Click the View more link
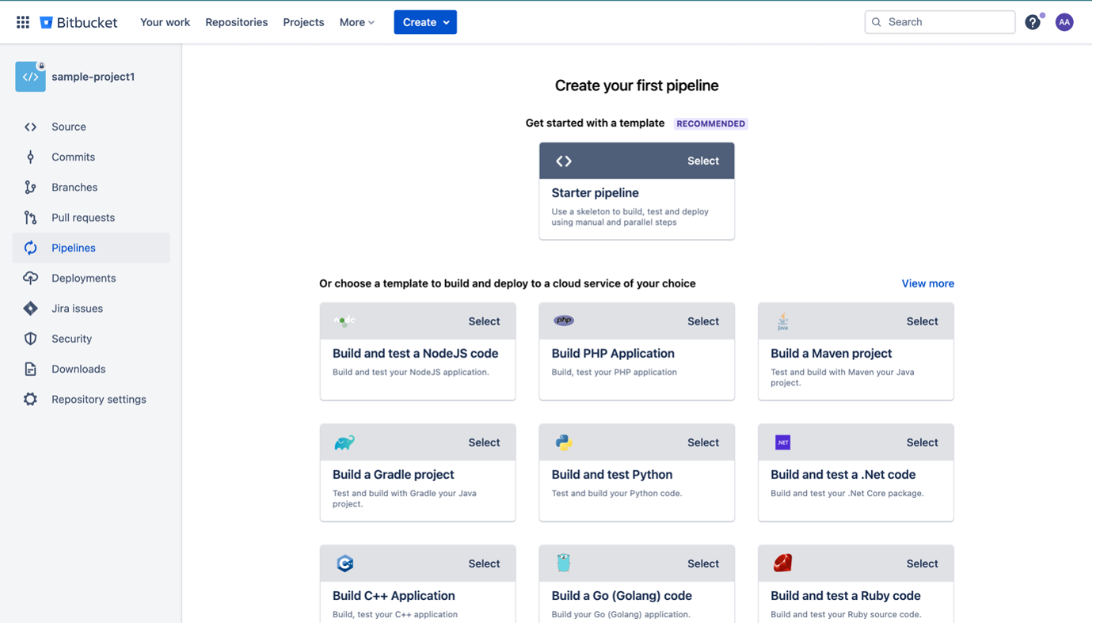1096x626 pixels. pyautogui.click(x=927, y=283)
